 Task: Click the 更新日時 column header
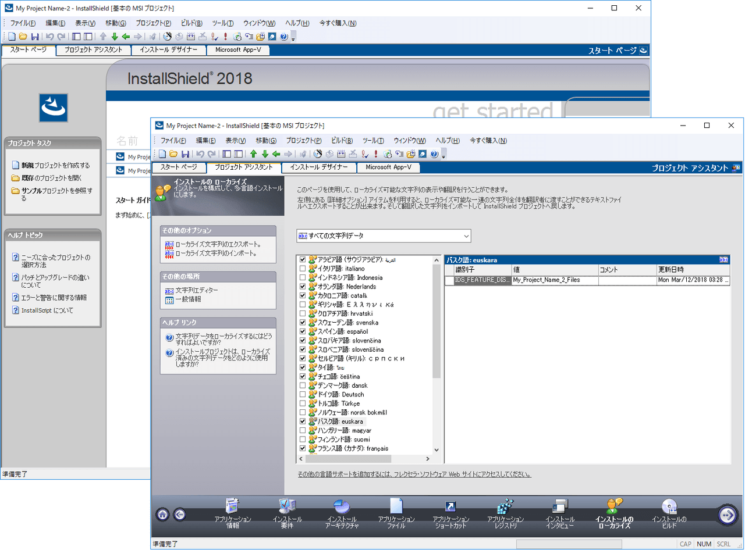click(693, 270)
